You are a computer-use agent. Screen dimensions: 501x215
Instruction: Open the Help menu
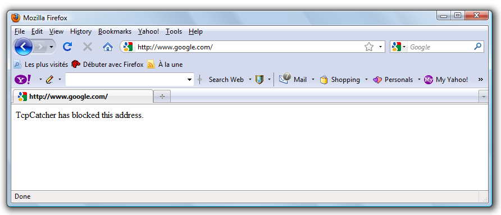pyautogui.click(x=195, y=31)
